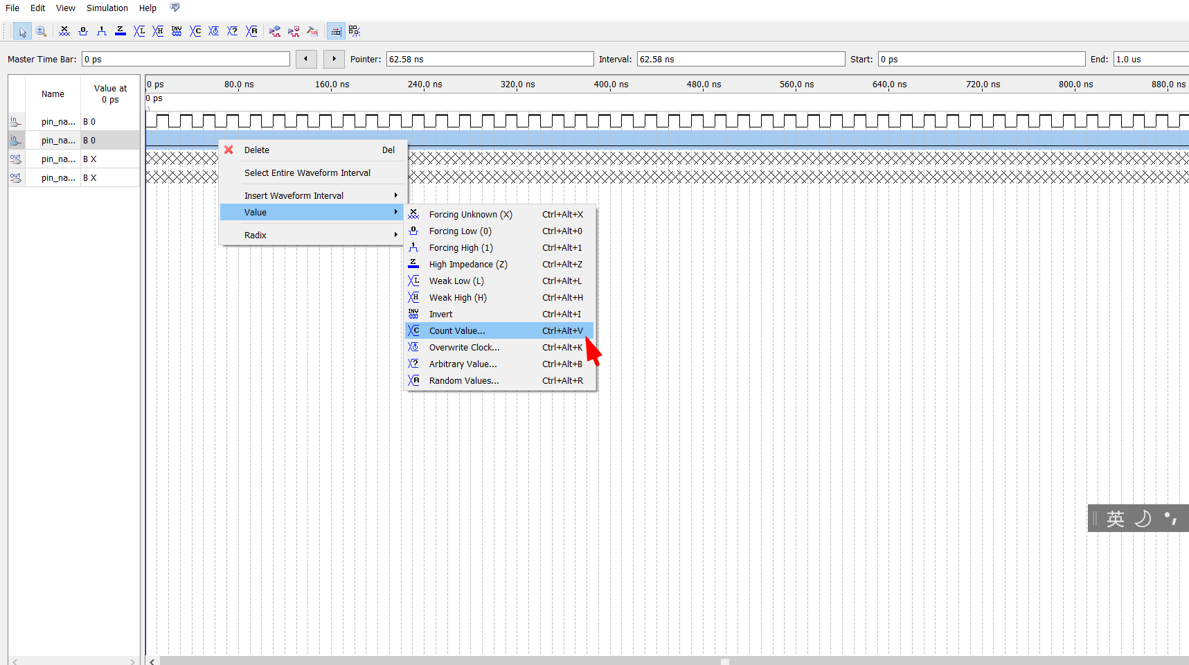Choose High Impedance (Z) from Value submenu

[499, 264]
